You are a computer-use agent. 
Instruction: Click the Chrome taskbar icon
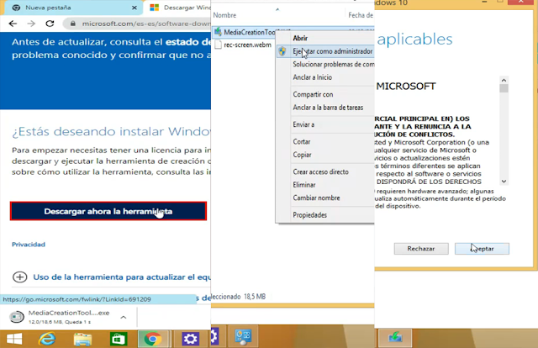click(x=153, y=339)
